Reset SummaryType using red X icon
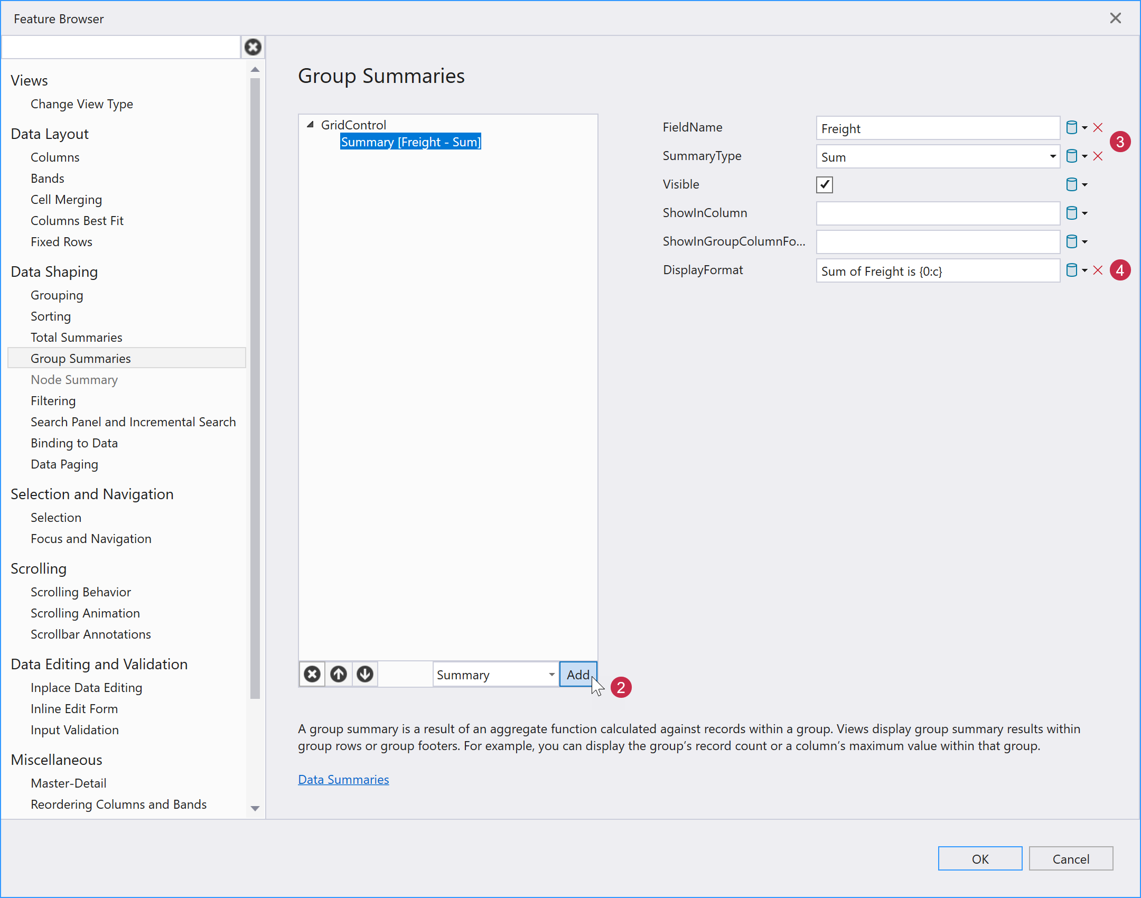1141x898 pixels. pos(1098,156)
